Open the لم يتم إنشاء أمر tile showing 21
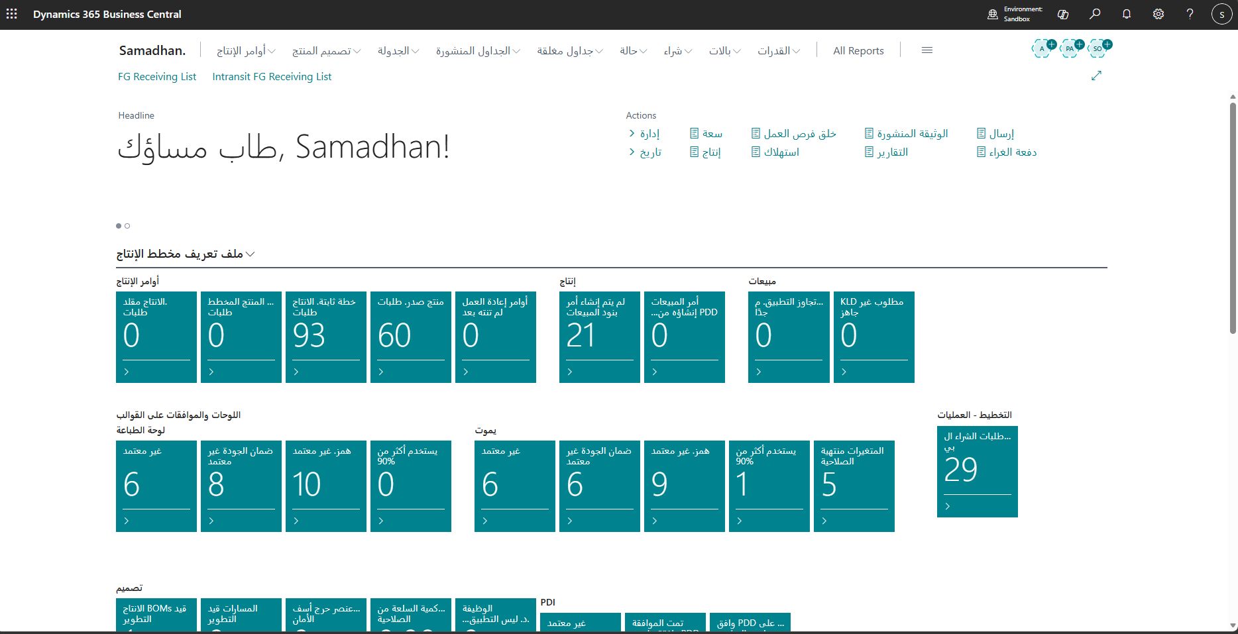The height and width of the screenshot is (634, 1238). tap(600, 337)
